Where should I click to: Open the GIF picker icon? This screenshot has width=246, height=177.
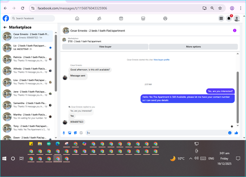pyautogui.click(x=81, y=133)
